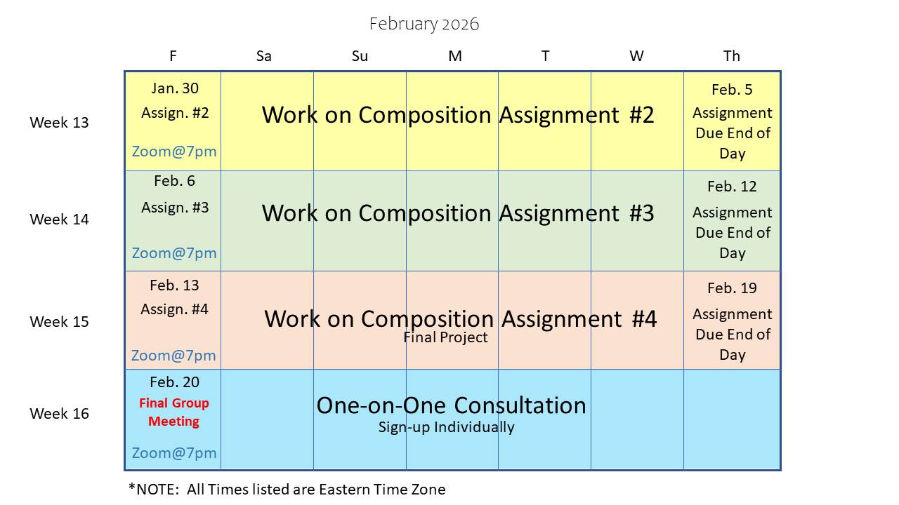899x505 pixels.
Task: Click the Work on Composition Assignment #4 heading
Action: click(460, 319)
